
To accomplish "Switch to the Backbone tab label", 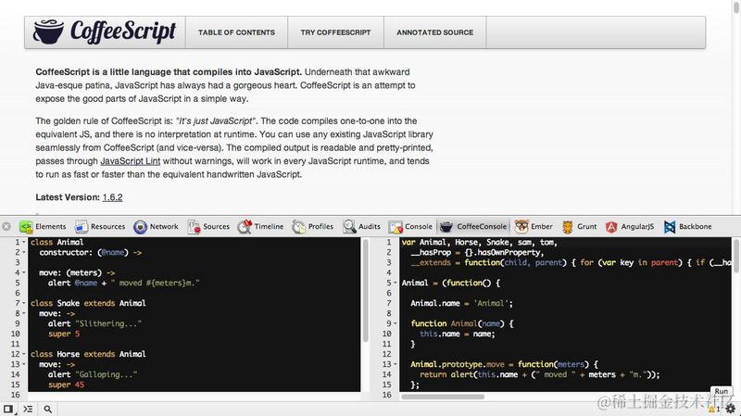I will click(696, 226).
